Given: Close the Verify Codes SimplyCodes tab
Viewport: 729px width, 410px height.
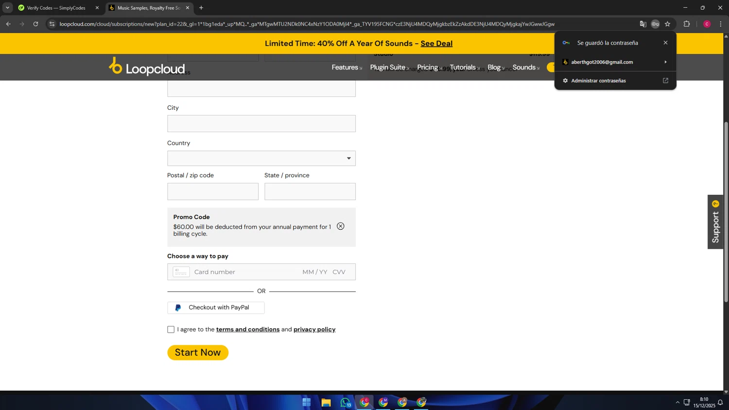Looking at the screenshot, I should coord(97,8).
